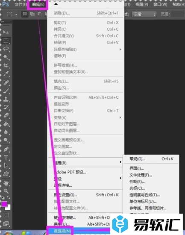Choose Adobe PDF 预设 menu entry

coord(85,172)
